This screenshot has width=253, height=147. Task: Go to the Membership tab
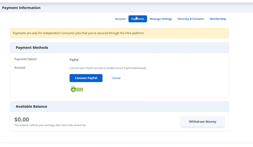coord(218,19)
